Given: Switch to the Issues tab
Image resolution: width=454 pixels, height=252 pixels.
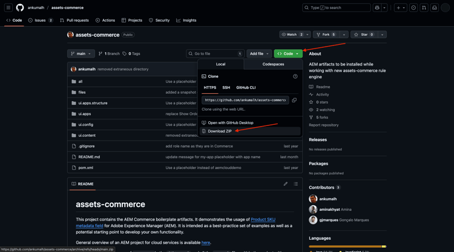Looking at the screenshot, I should tap(41, 20).
